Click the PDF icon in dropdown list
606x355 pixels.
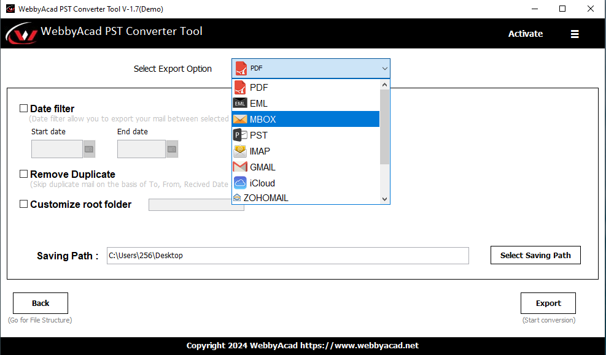point(240,88)
